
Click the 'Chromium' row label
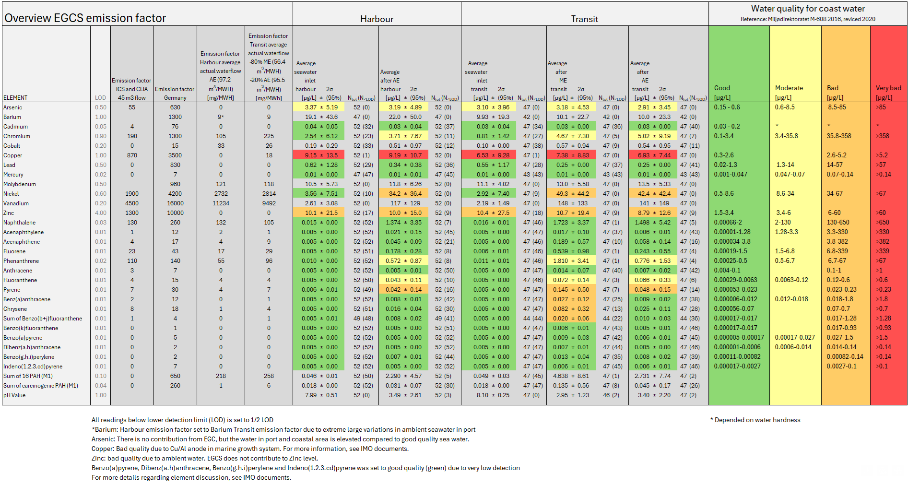[17, 136]
